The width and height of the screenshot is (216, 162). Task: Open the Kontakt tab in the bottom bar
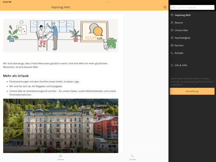132,157
